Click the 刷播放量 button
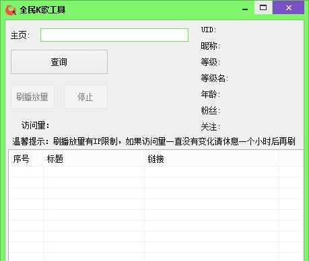This screenshot has width=309, height=261. pyautogui.click(x=32, y=97)
